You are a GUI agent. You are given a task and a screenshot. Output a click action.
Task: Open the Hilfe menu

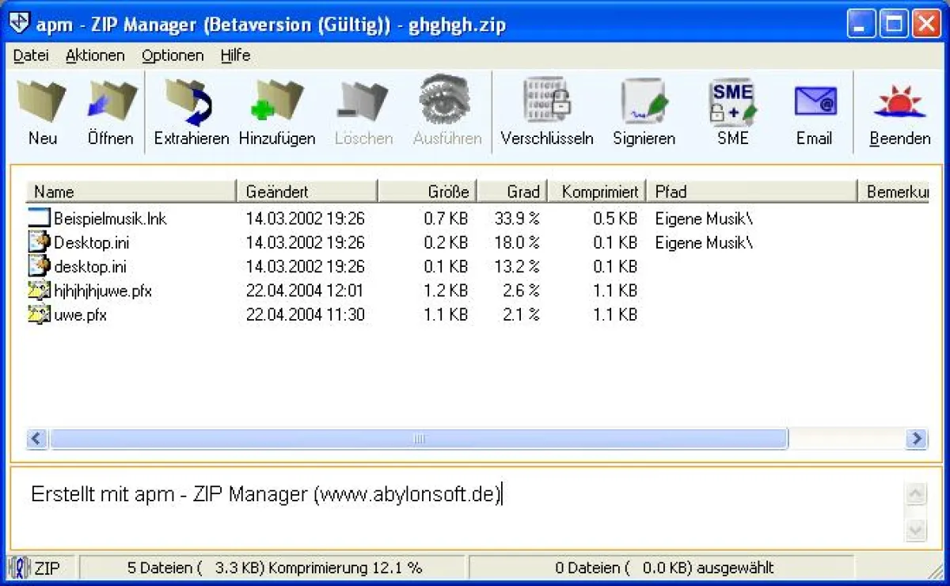click(x=234, y=55)
